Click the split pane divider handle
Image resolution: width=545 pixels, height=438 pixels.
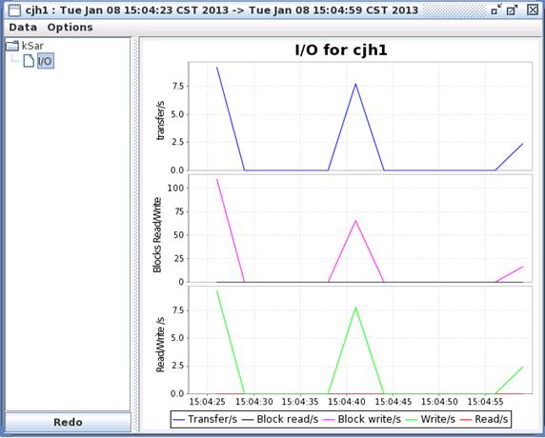(135, 234)
